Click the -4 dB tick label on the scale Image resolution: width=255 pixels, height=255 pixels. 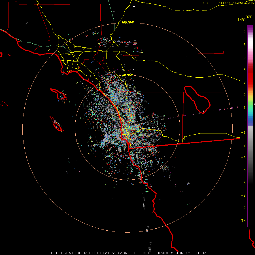click(243, 170)
